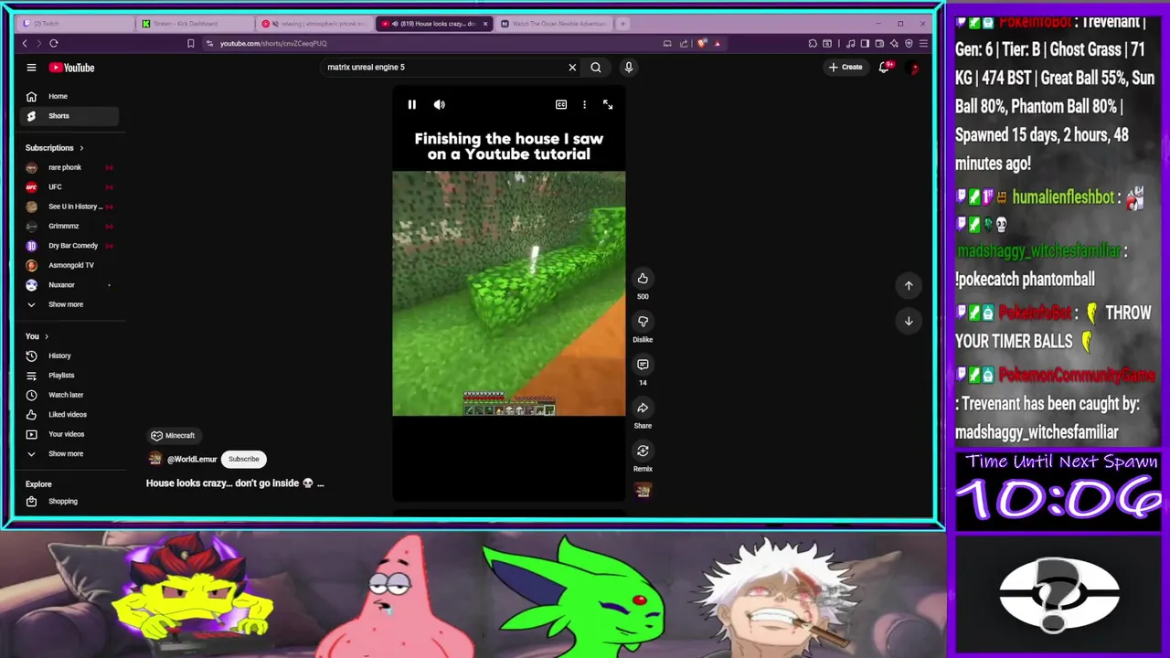Viewport: 1170px width, 658px height.
Task: Open the Short's comments
Action: point(643,365)
